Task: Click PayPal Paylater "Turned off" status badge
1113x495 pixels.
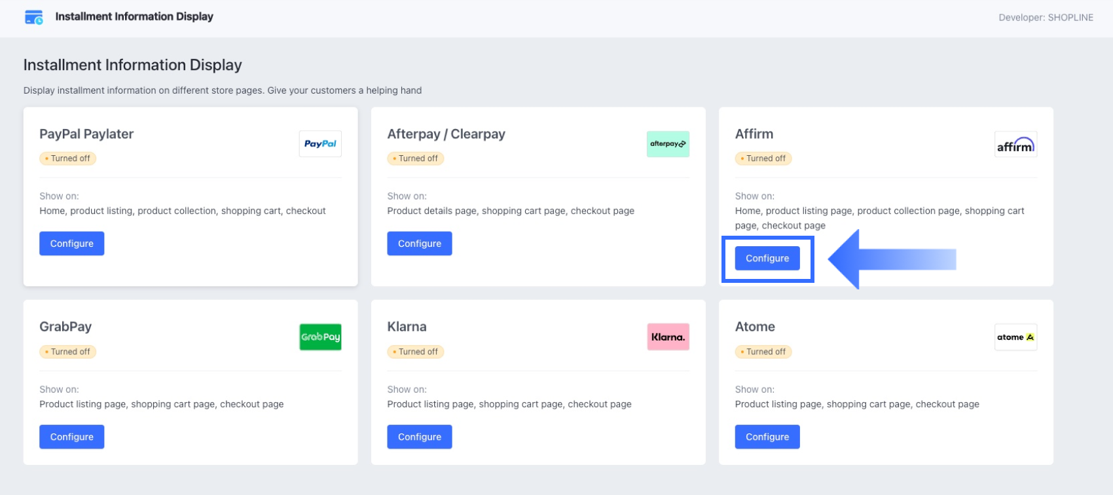Action: [68, 158]
